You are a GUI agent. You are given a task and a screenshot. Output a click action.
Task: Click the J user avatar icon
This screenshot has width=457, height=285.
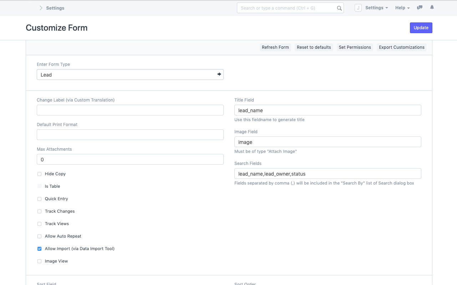(x=358, y=8)
